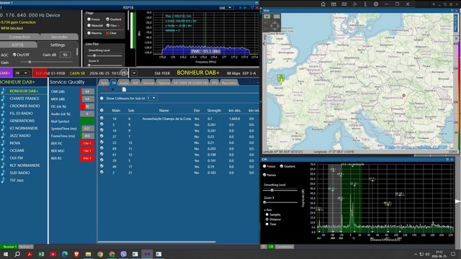Click the red X Clear icon
Image resolution: width=461 pixels, height=259 pixels.
pos(107,33)
